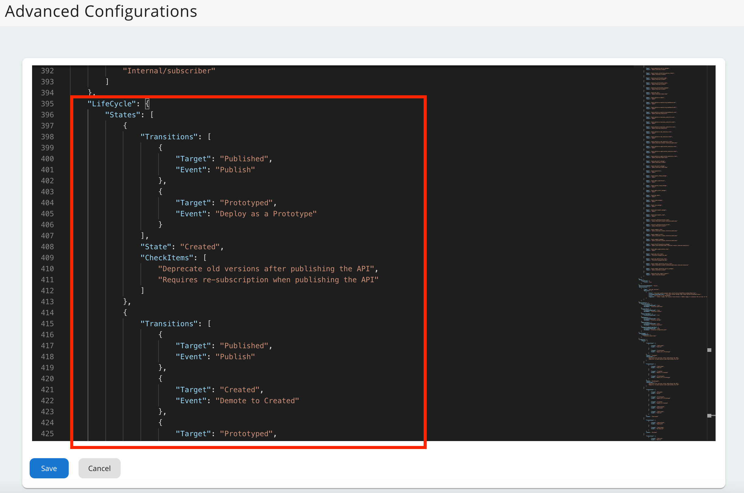Click the "Created" state value on line 408
This screenshot has height=493, width=744.
click(x=200, y=247)
